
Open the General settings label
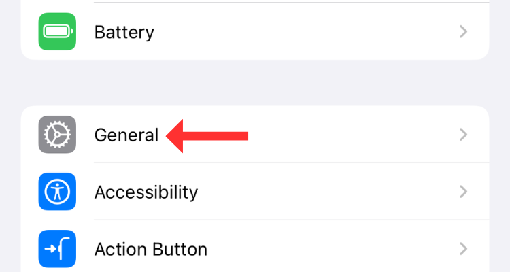[x=126, y=135]
